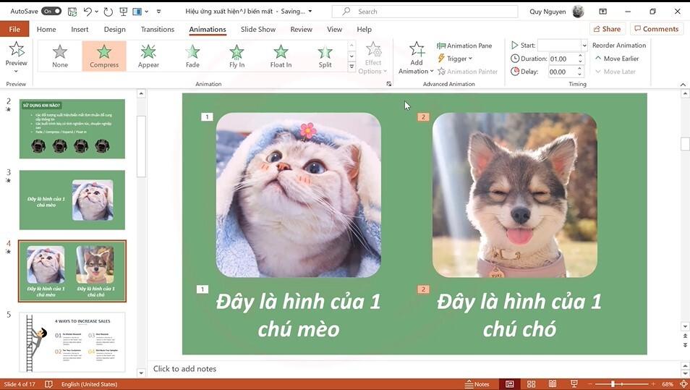
Task: Toggle the AutoSave switch
Action: point(51,11)
